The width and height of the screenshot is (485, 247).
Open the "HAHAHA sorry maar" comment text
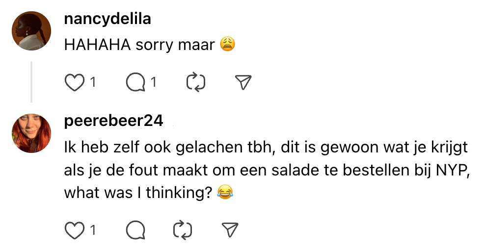[139, 45]
